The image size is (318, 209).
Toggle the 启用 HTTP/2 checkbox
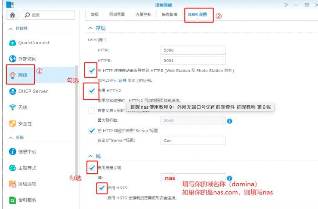tap(92, 91)
